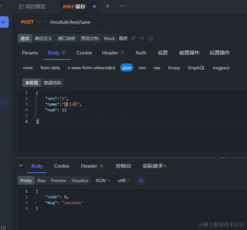This screenshot has width=247, height=230.
Task: Select the 数据结构 view
Action: (53, 83)
